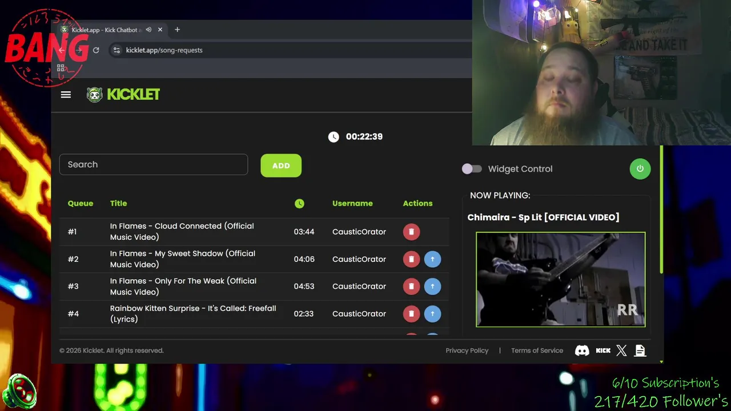Select In Flames - Cloud Connected title
The image size is (731, 411).
pos(182,232)
